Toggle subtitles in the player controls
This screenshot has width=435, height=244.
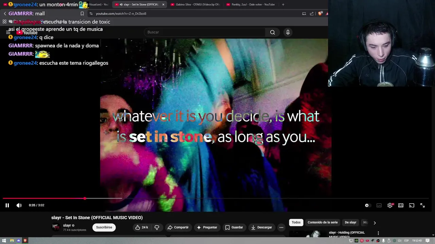379,205
